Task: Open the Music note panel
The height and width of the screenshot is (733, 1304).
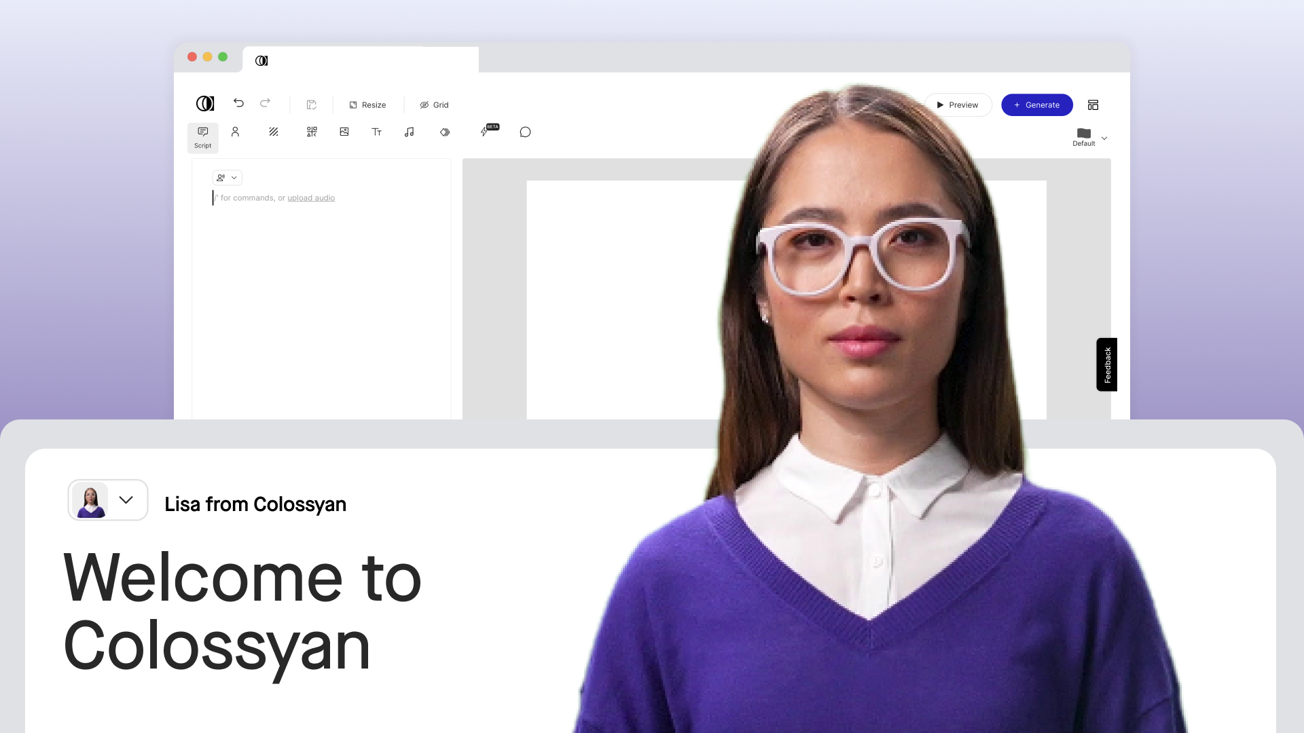Action: pos(409,132)
